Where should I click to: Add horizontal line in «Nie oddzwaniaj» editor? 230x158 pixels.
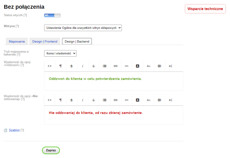coord(126,100)
